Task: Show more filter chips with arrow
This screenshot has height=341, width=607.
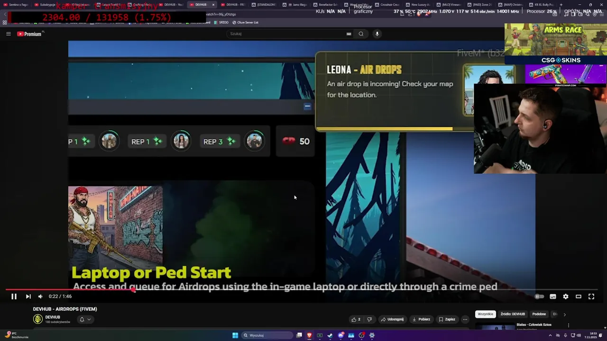Action: 564,314
